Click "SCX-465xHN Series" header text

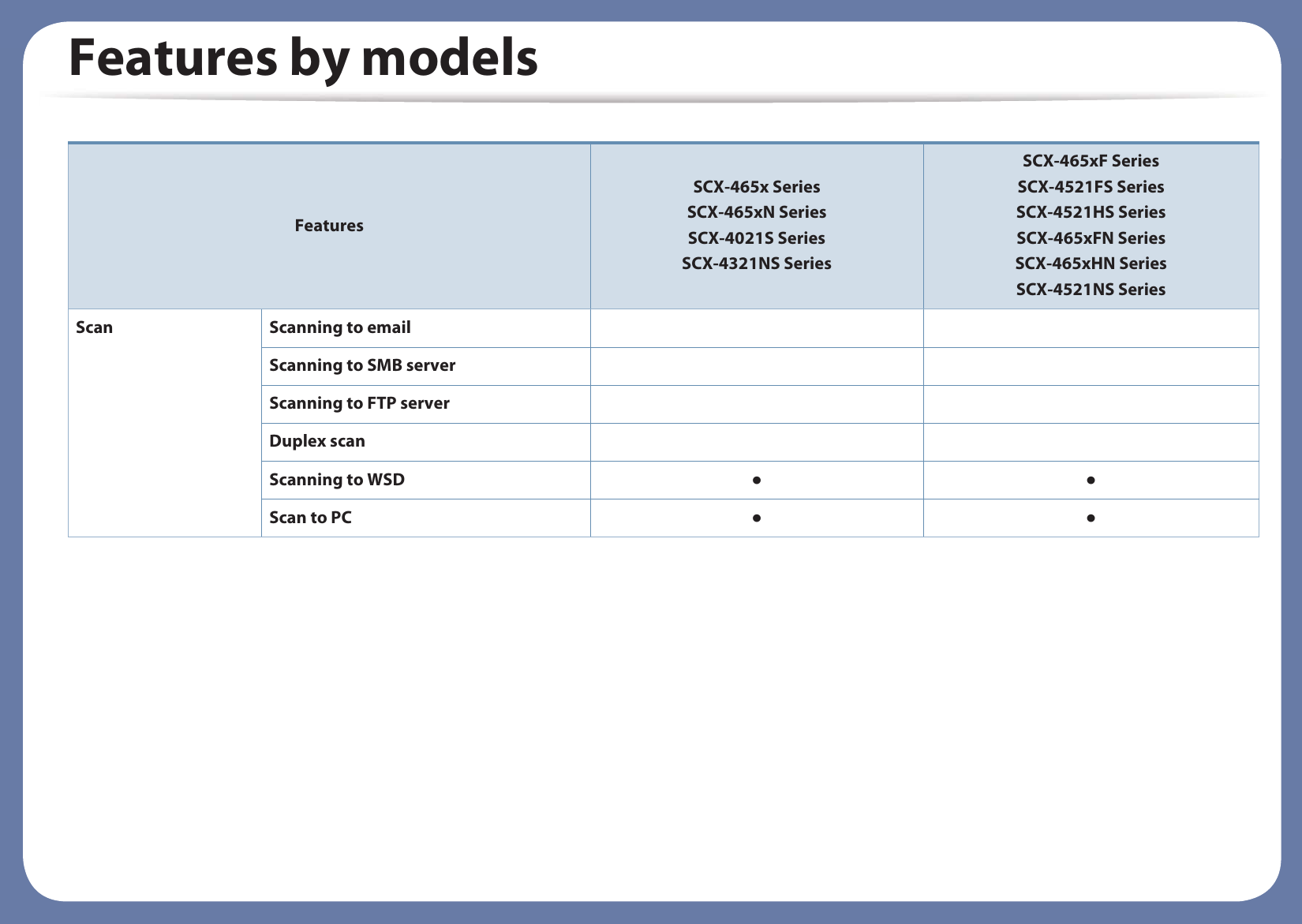tap(1091, 264)
